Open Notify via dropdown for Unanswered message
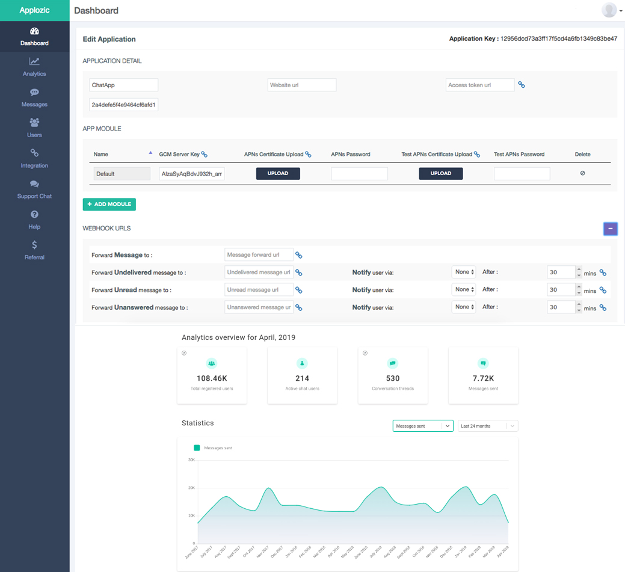Image resolution: width=625 pixels, height=572 pixels. pyautogui.click(x=464, y=307)
